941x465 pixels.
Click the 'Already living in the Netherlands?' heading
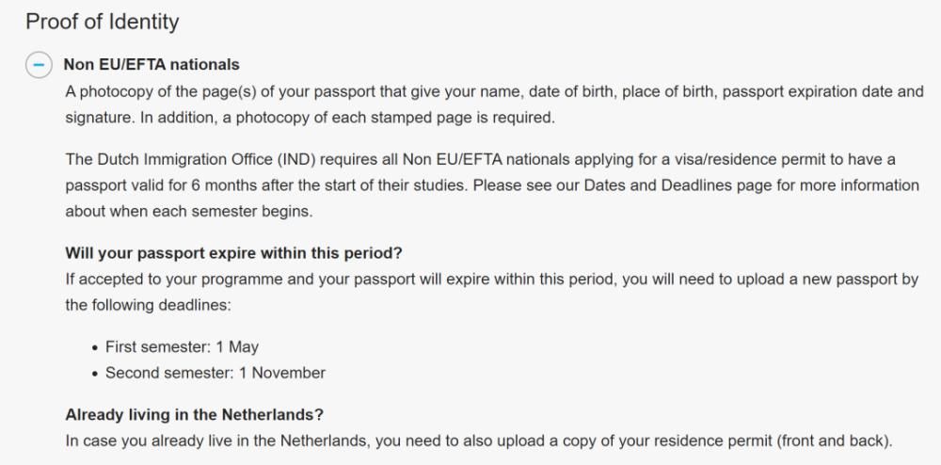pos(195,415)
